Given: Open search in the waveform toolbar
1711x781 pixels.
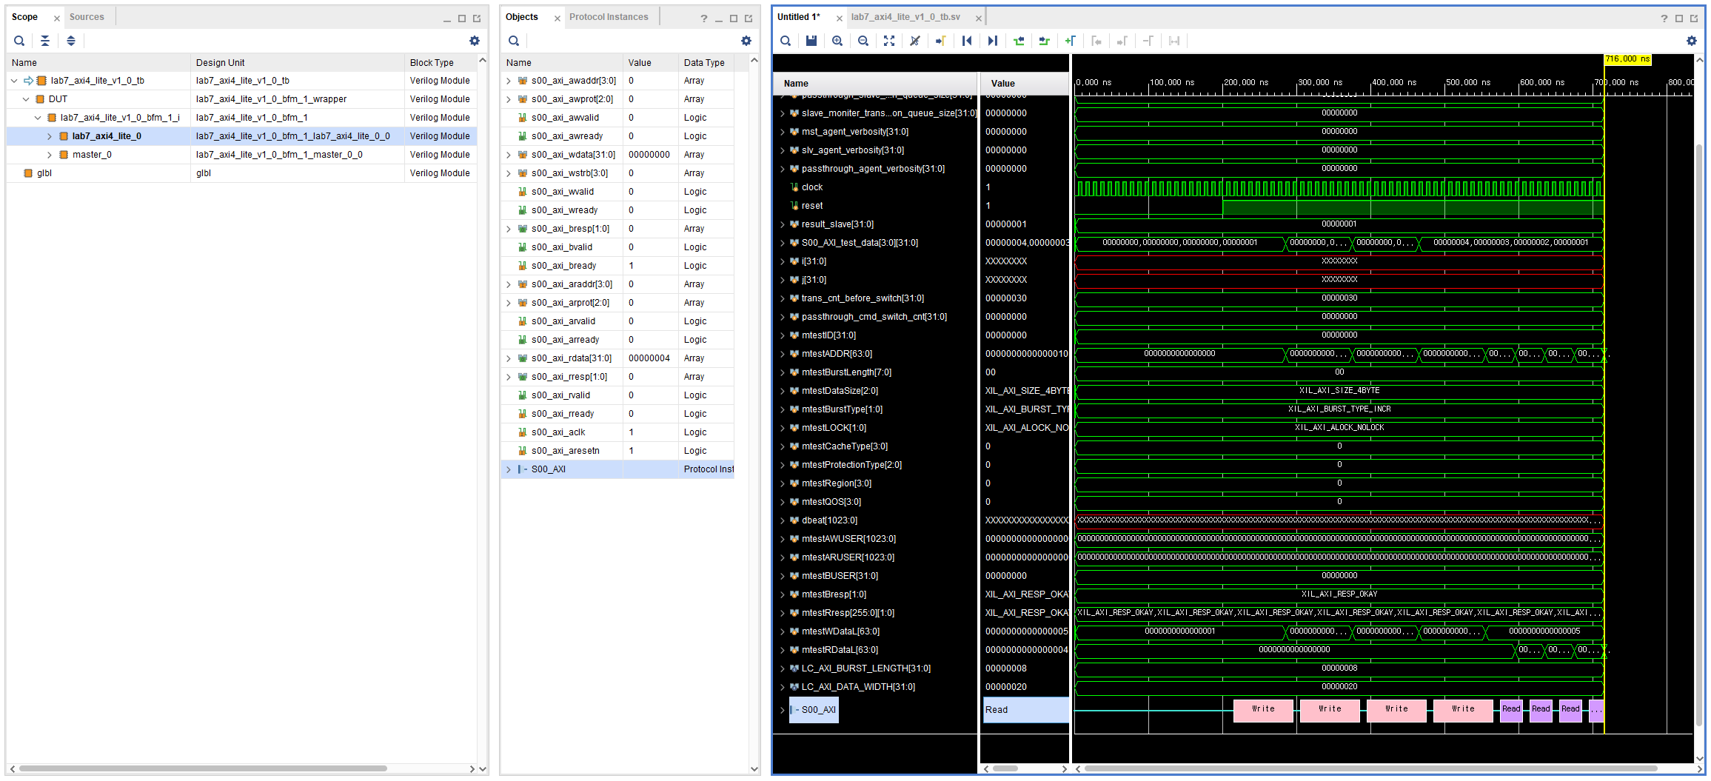Looking at the screenshot, I should (x=786, y=41).
